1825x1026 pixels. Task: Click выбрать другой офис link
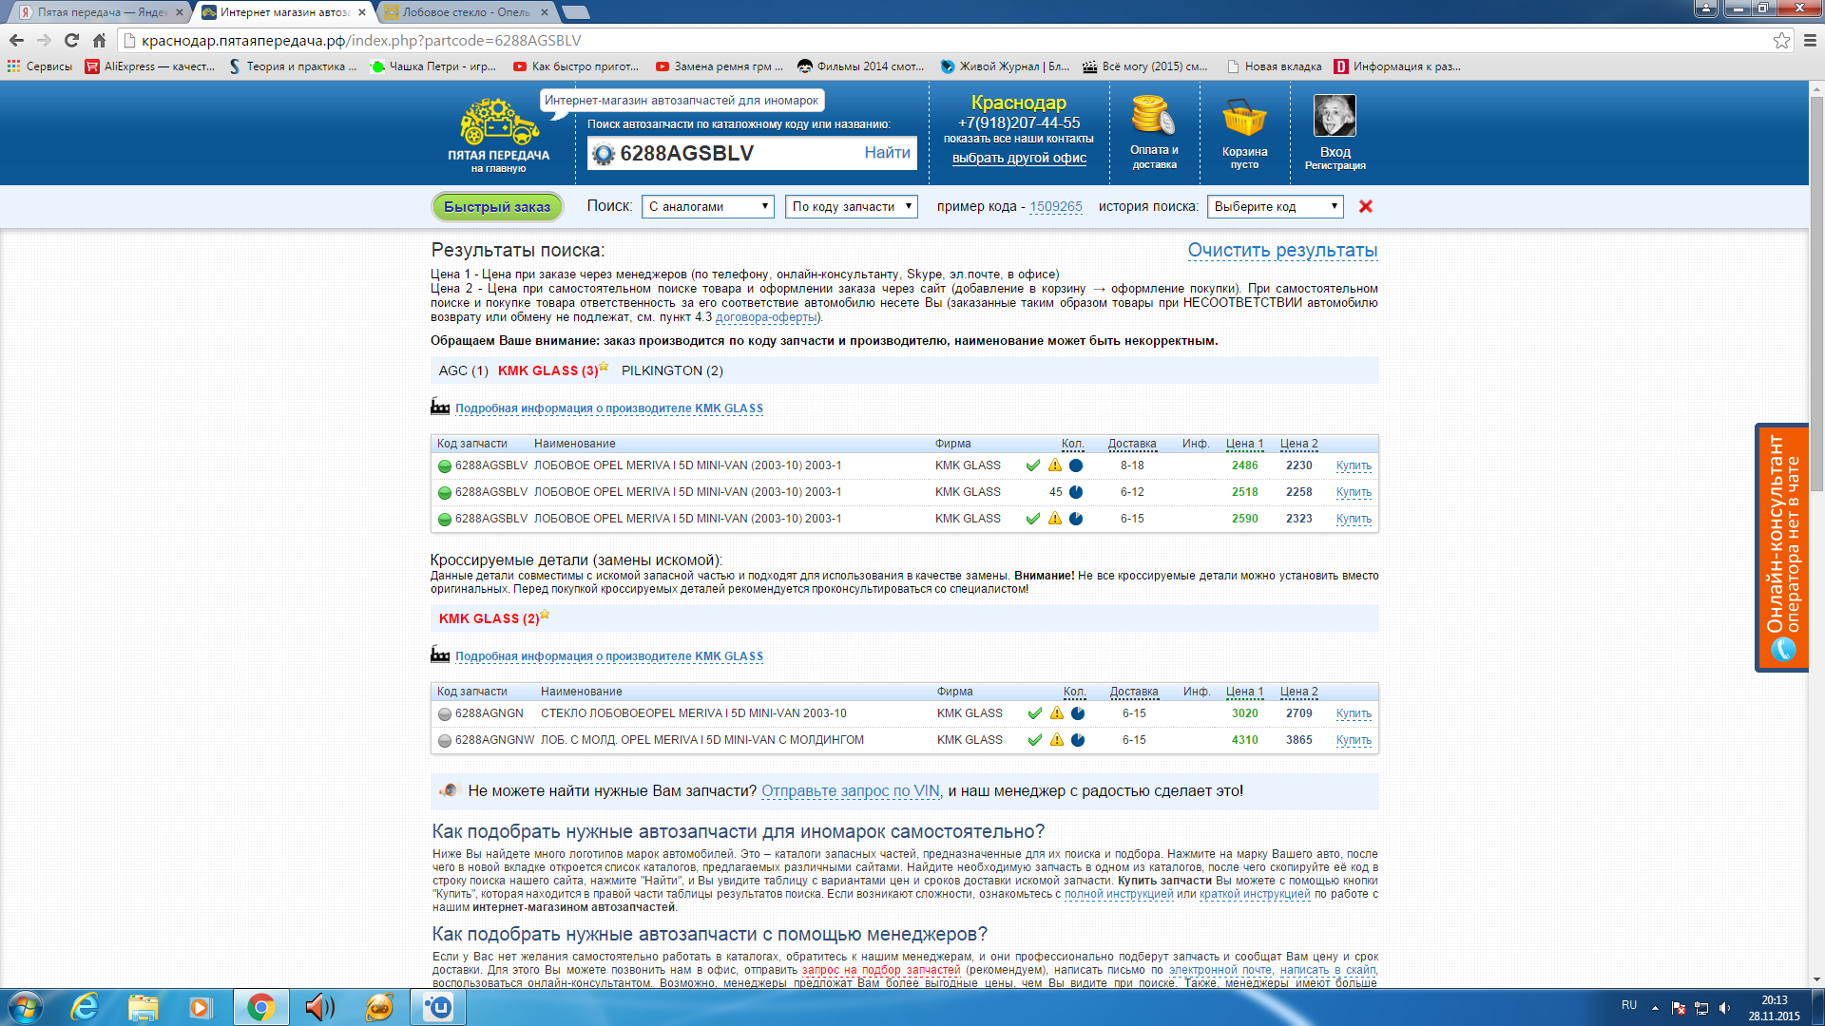(x=1019, y=158)
